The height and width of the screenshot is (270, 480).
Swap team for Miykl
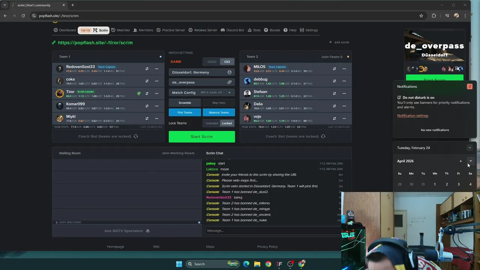coord(147,118)
